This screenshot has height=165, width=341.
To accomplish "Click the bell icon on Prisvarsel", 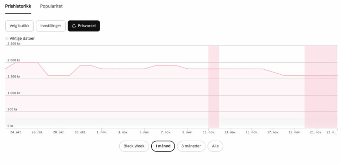I will point(74,26).
